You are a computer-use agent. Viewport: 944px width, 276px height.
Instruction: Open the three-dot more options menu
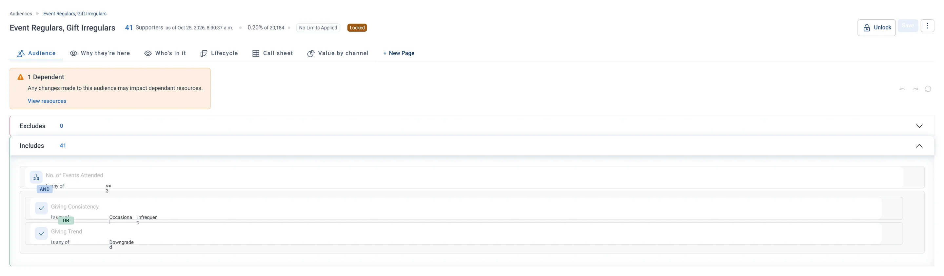coord(927,26)
